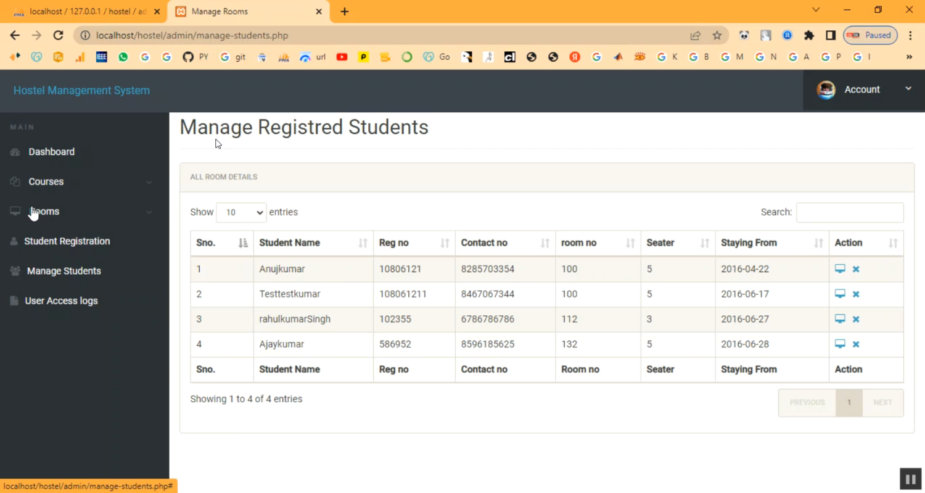Sort by the Staying From column
This screenshot has height=493, width=925.
pyautogui.click(x=771, y=243)
